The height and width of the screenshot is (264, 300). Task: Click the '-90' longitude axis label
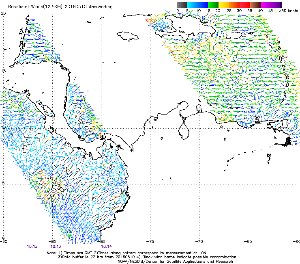tap(4, 241)
